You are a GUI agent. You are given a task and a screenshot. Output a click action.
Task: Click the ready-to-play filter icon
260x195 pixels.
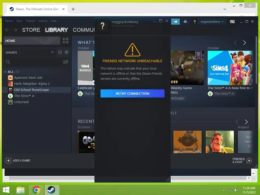pyautogui.click(x=67, y=52)
